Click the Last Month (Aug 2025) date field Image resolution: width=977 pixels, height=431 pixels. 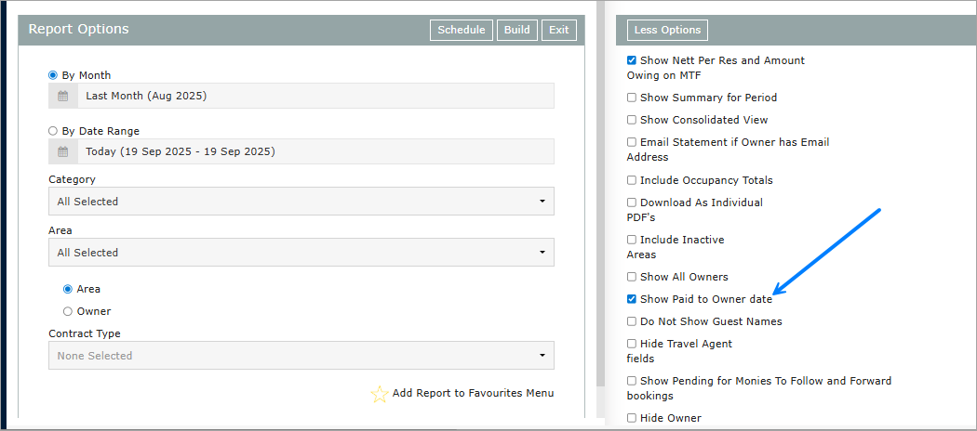315,96
